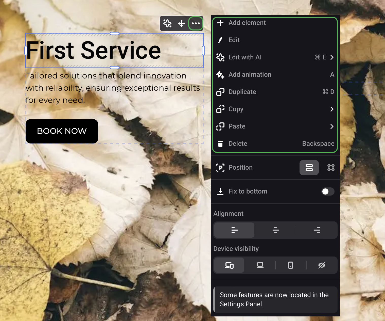Expand the Copy submenu arrow
The width and height of the screenshot is (385, 321).
coord(332,109)
